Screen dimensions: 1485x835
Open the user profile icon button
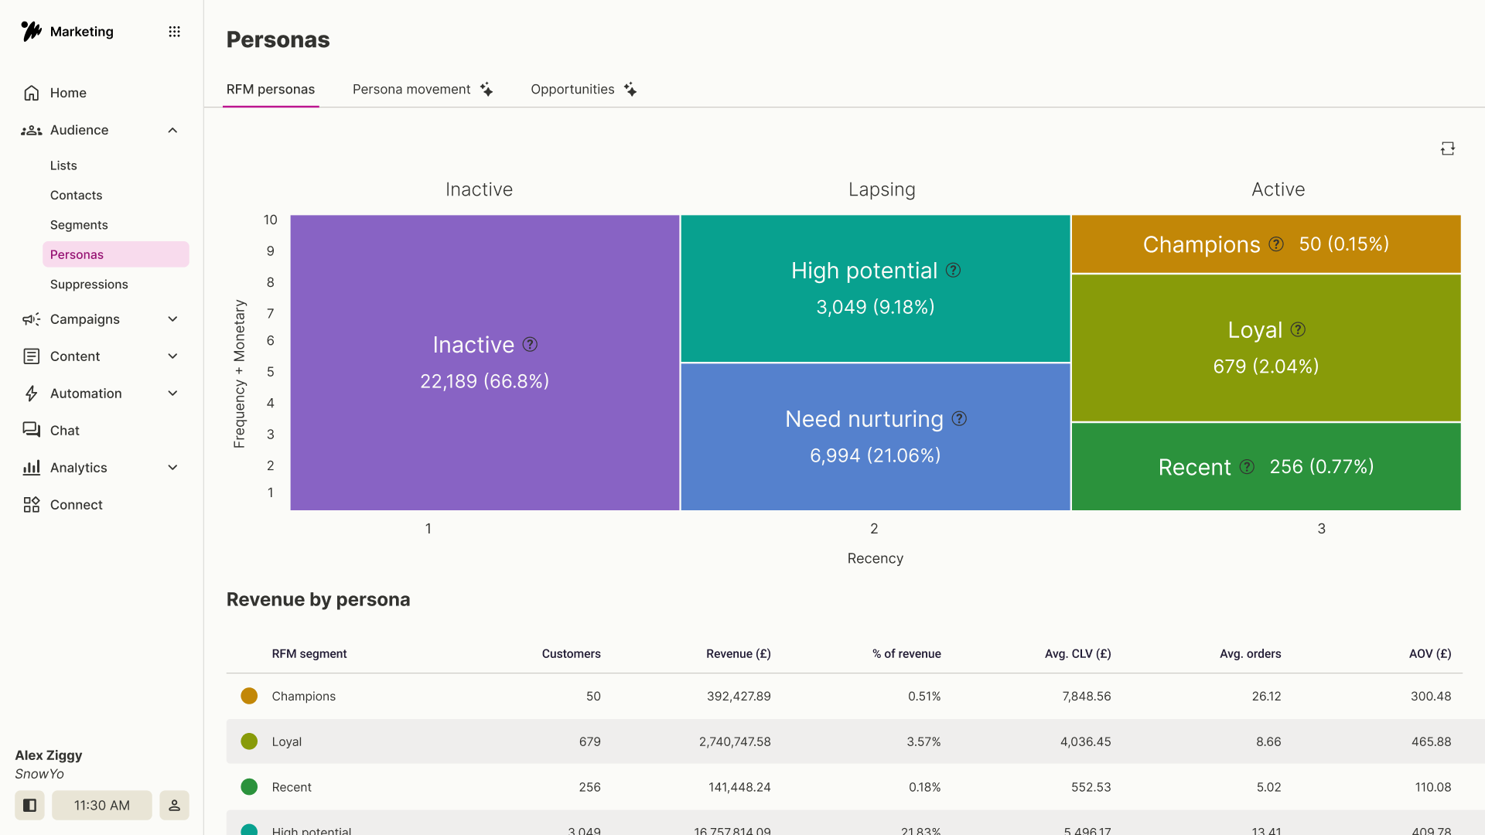[x=174, y=806]
